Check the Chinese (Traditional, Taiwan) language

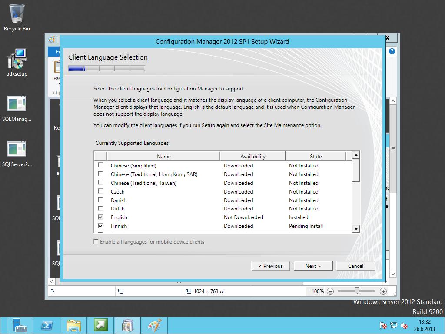pos(100,182)
